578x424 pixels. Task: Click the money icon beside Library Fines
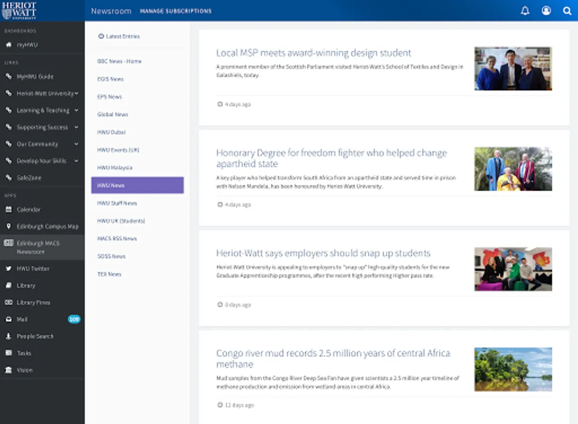coord(8,302)
